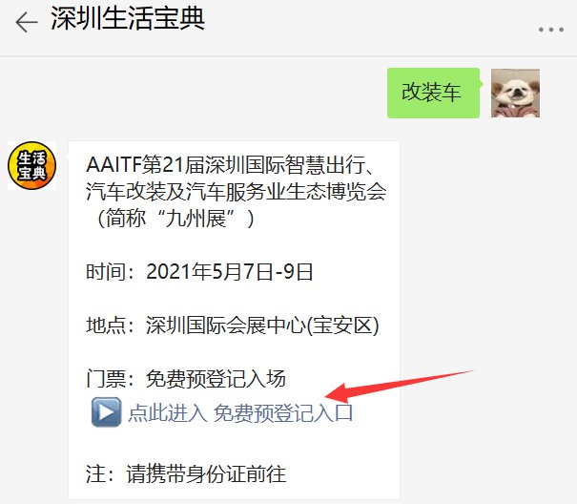Open the three-dot more options menu
Screen dimensions: 577x504
551,30
